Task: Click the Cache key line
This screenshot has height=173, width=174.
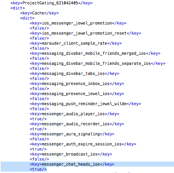Action: [x=39, y=13]
